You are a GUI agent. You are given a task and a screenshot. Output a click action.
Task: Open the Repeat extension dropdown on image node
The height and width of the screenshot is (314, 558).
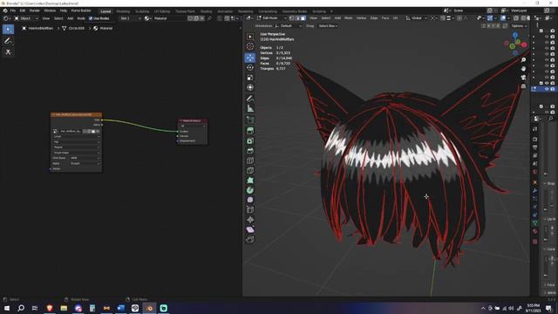click(76, 147)
